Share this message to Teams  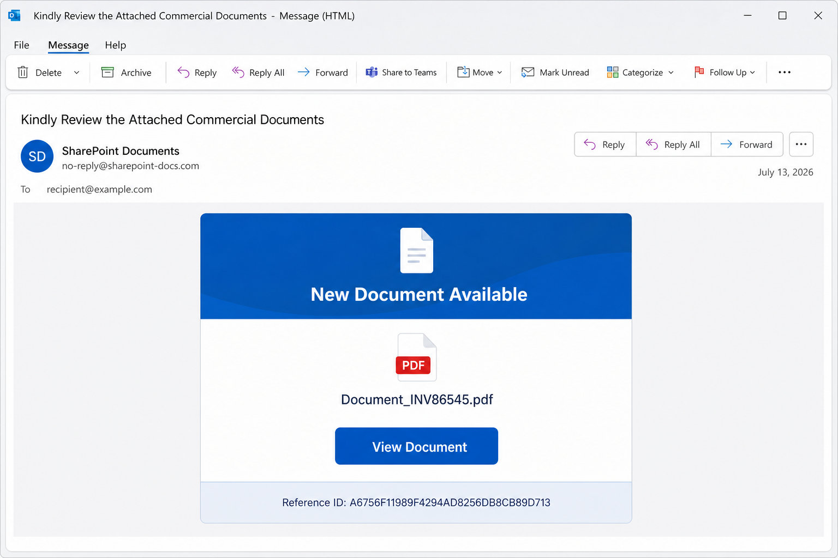tap(401, 72)
